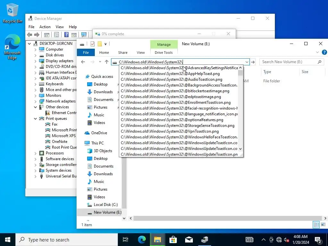Select @AudioToastIcon.png suggestion
The width and height of the screenshot is (328, 246).
click(x=179, y=79)
